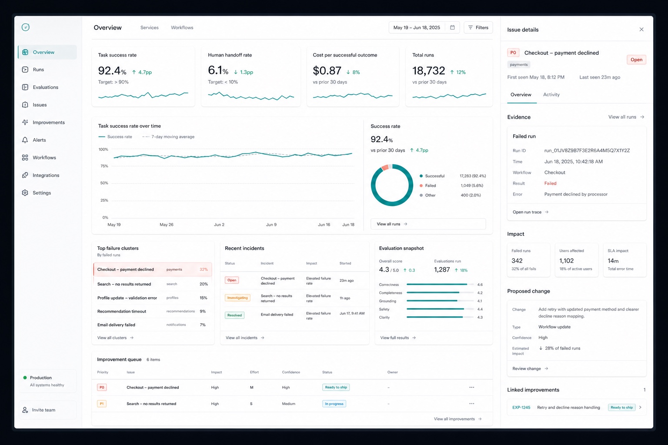Click the Improvements sparkle icon
The image size is (668, 445).
pos(25,123)
